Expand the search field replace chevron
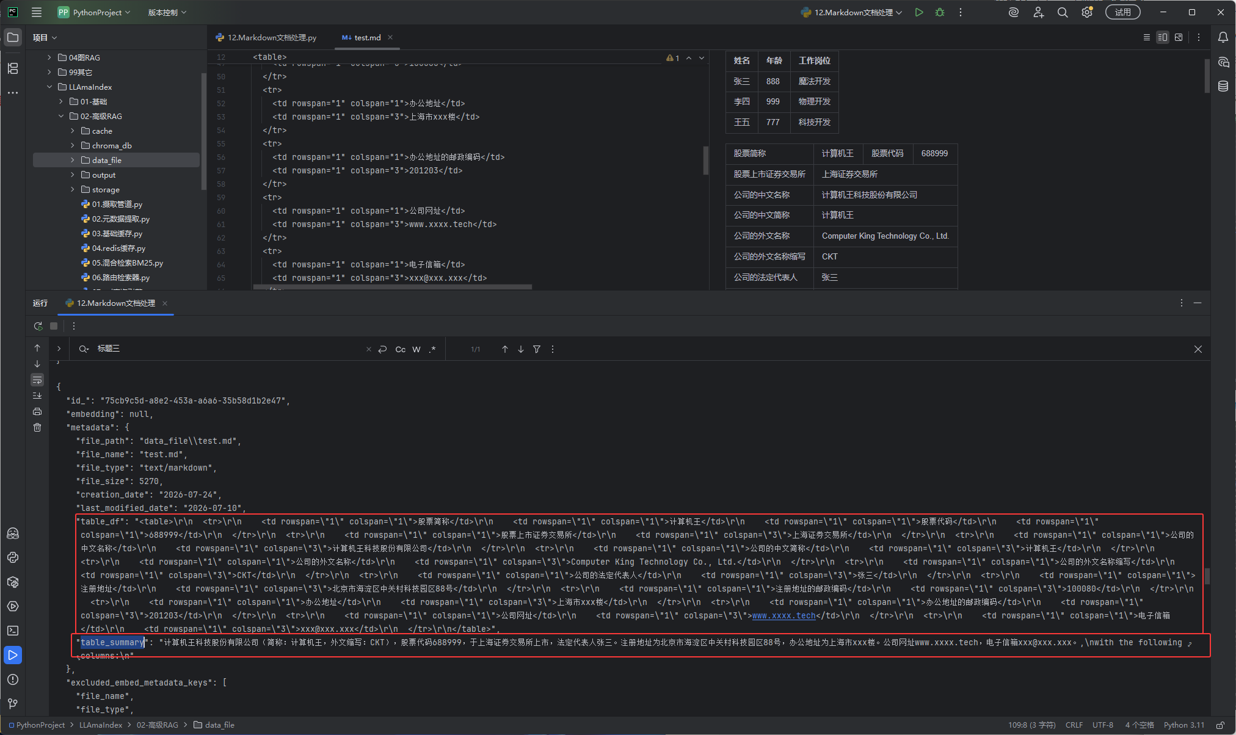The height and width of the screenshot is (735, 1236). pyautogui.click(x=59, y=349)
